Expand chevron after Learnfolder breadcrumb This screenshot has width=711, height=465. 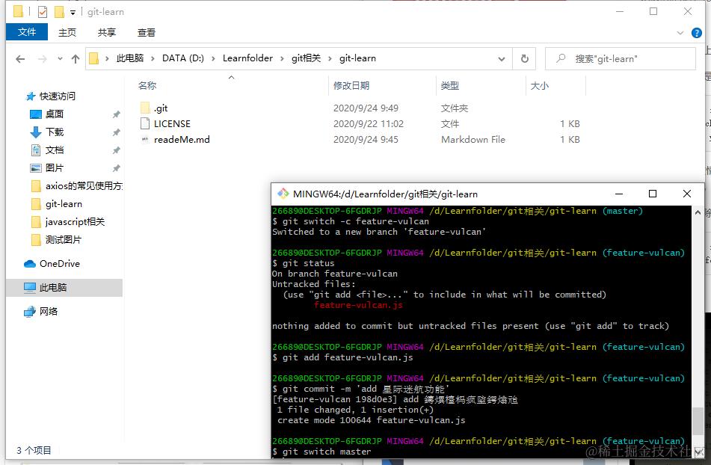282,58
